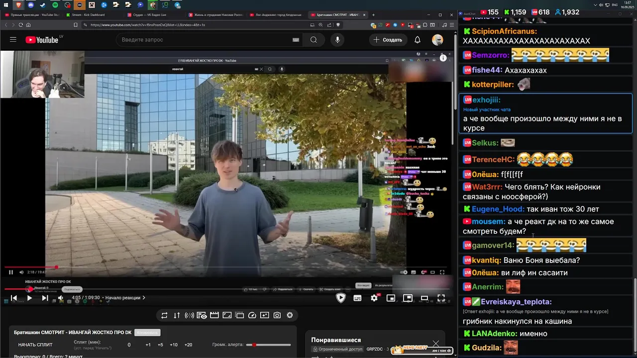Screen dimensions: 637x358
Task: Click 'НАЧАТЬ СПЛИТ' button
Action: [35, 345]
